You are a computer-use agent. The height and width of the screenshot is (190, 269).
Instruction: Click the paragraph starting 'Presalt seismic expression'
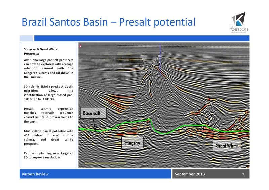(48, 115)
